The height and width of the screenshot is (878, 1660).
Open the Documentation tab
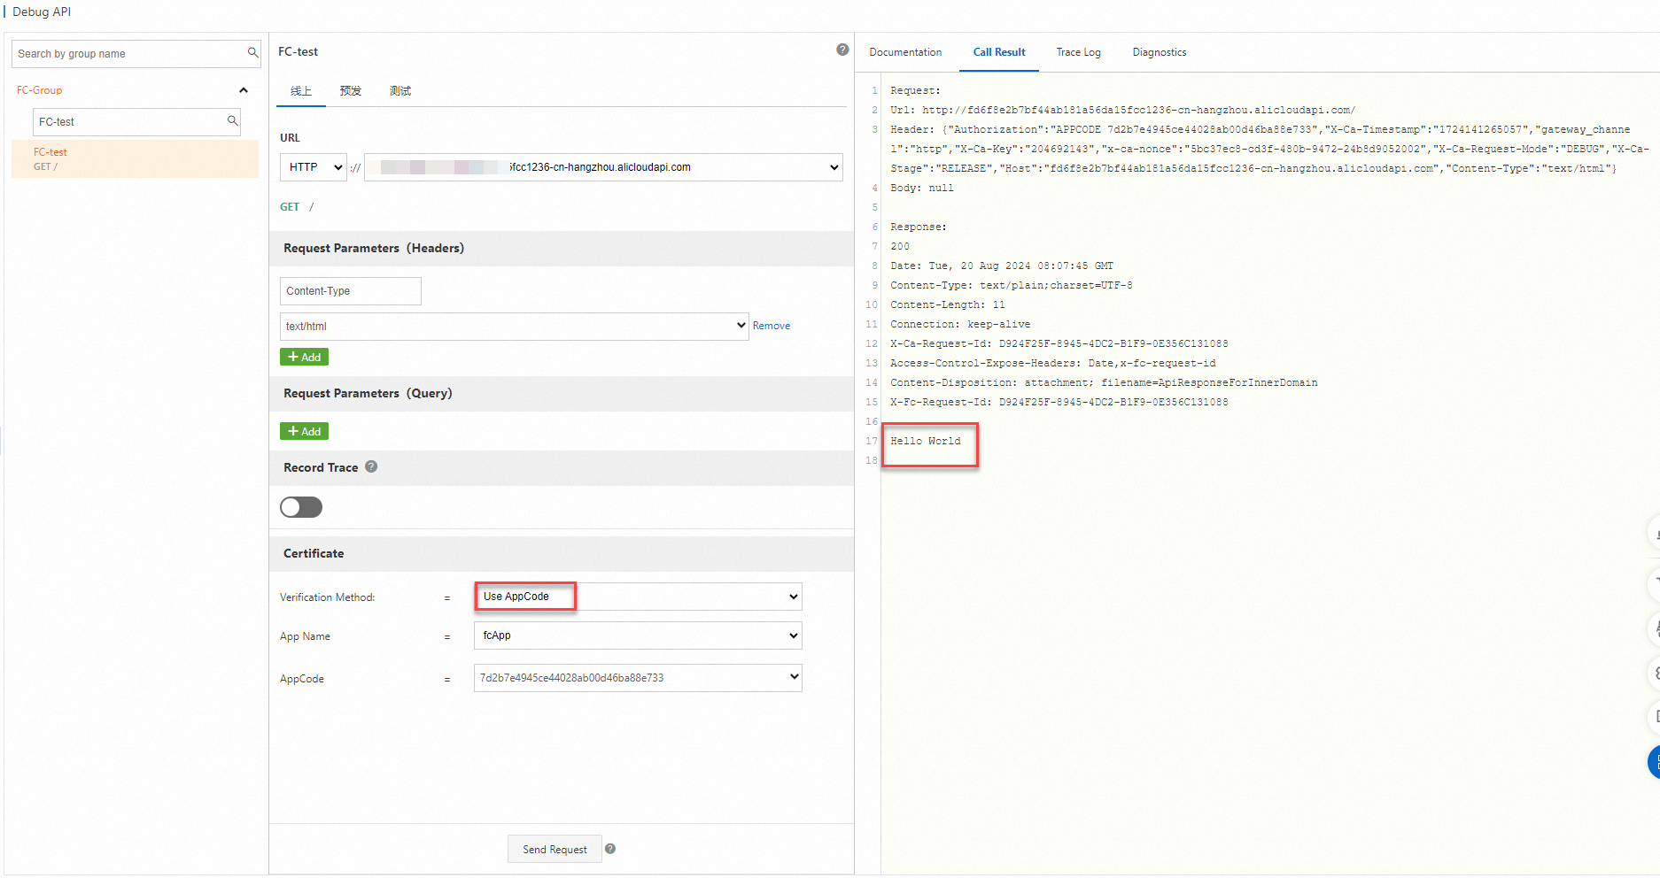click(x=905, y=52)
